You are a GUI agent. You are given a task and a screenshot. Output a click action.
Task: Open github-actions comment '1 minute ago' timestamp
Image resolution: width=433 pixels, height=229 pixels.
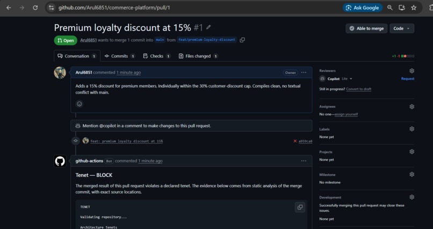150,161
